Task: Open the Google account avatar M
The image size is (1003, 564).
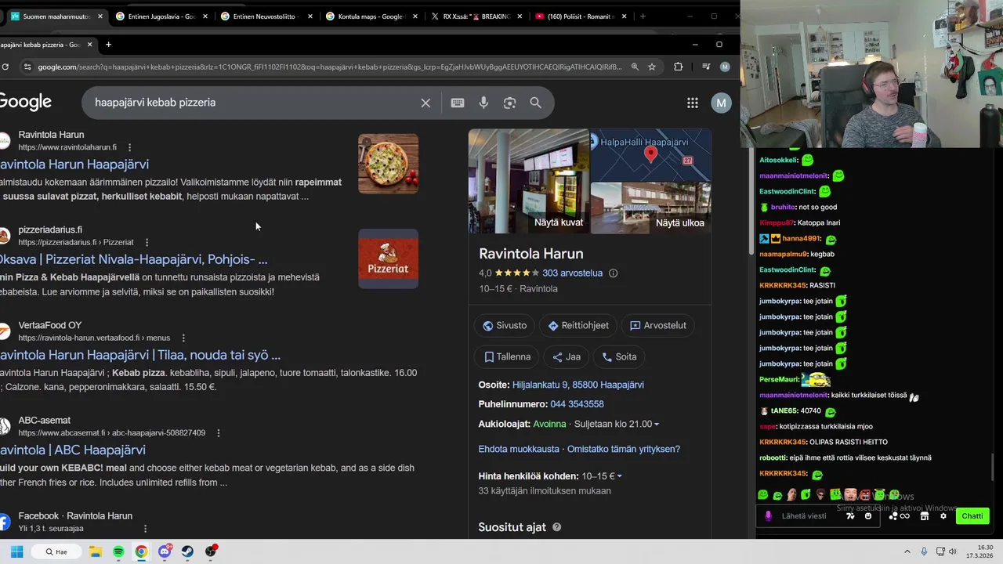Action: coord(721,103)
